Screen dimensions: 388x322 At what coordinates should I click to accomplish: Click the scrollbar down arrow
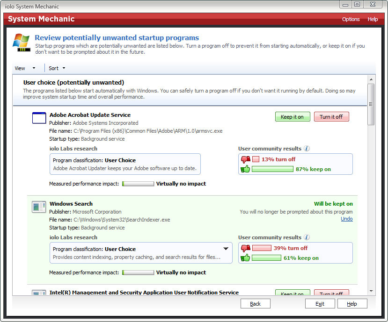coord(371,291)
